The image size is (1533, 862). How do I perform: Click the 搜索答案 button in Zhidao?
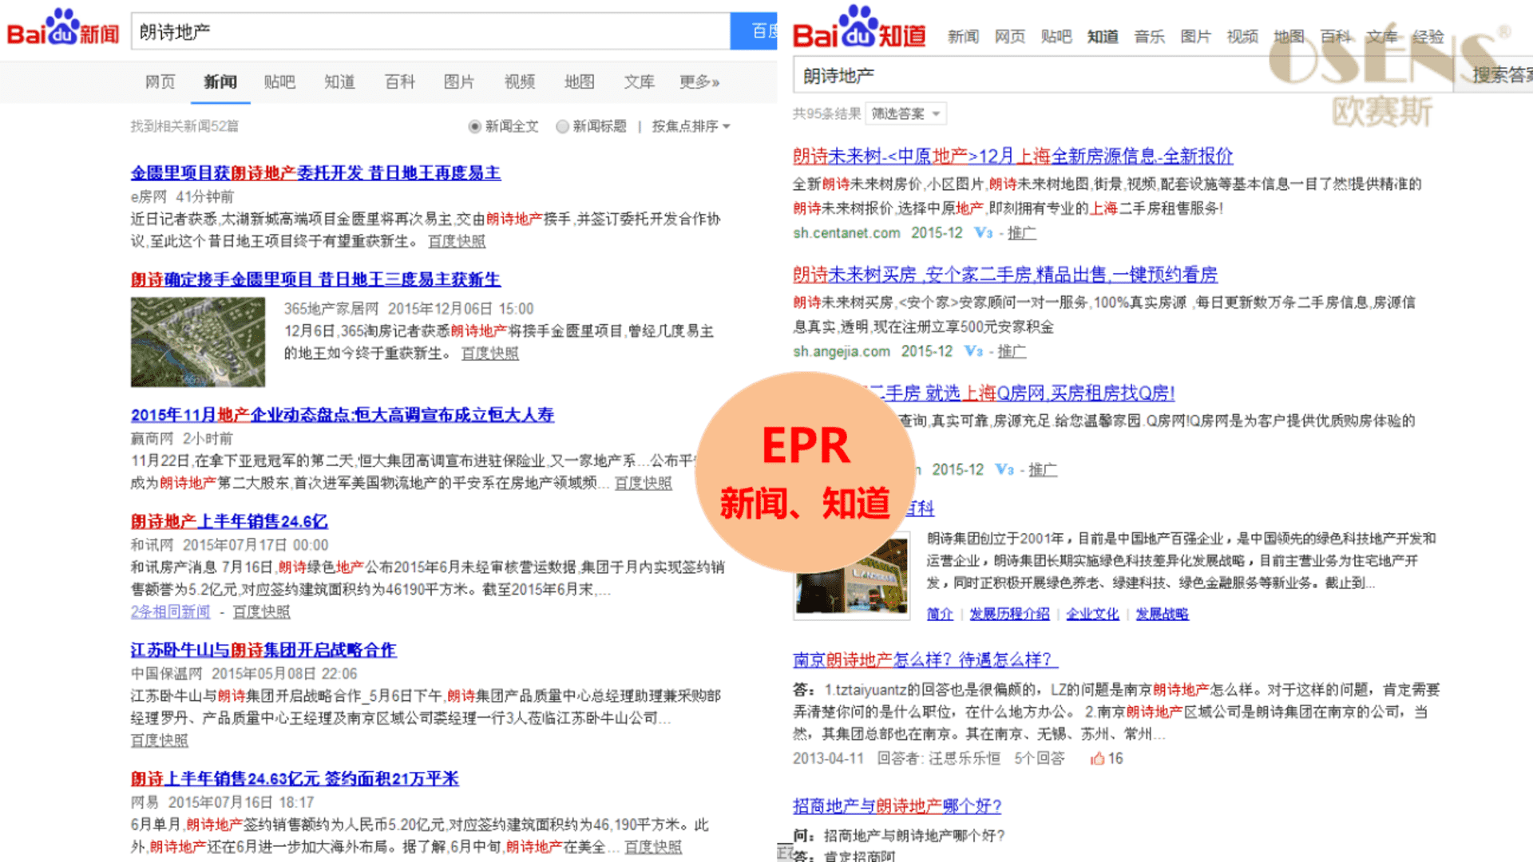(1494, 75)
